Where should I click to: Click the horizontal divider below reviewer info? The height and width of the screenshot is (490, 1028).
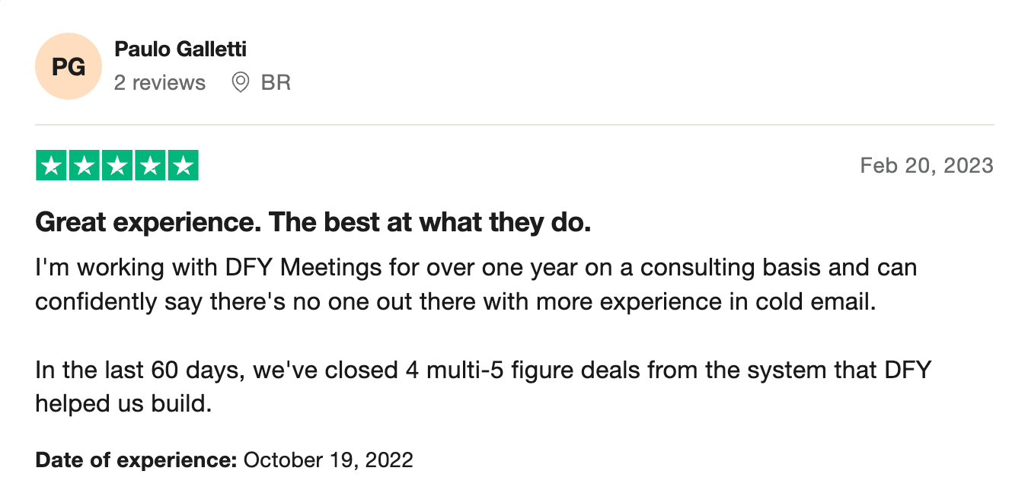coord(514,124)
